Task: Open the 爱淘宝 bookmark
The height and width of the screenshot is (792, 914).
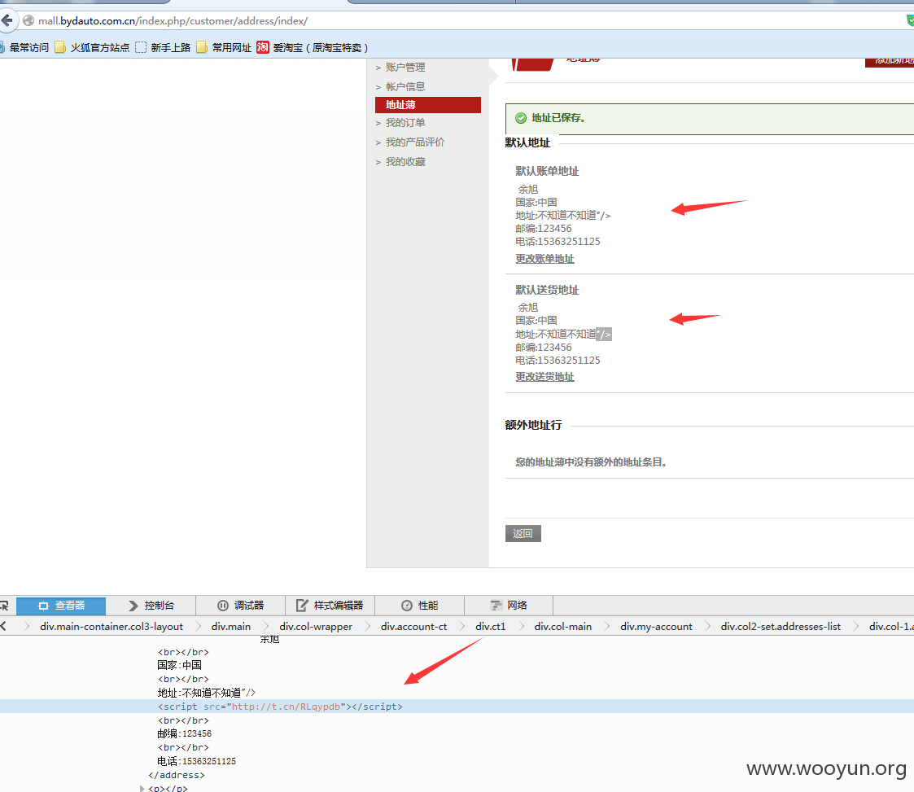Action: click(x=313, y=48)
